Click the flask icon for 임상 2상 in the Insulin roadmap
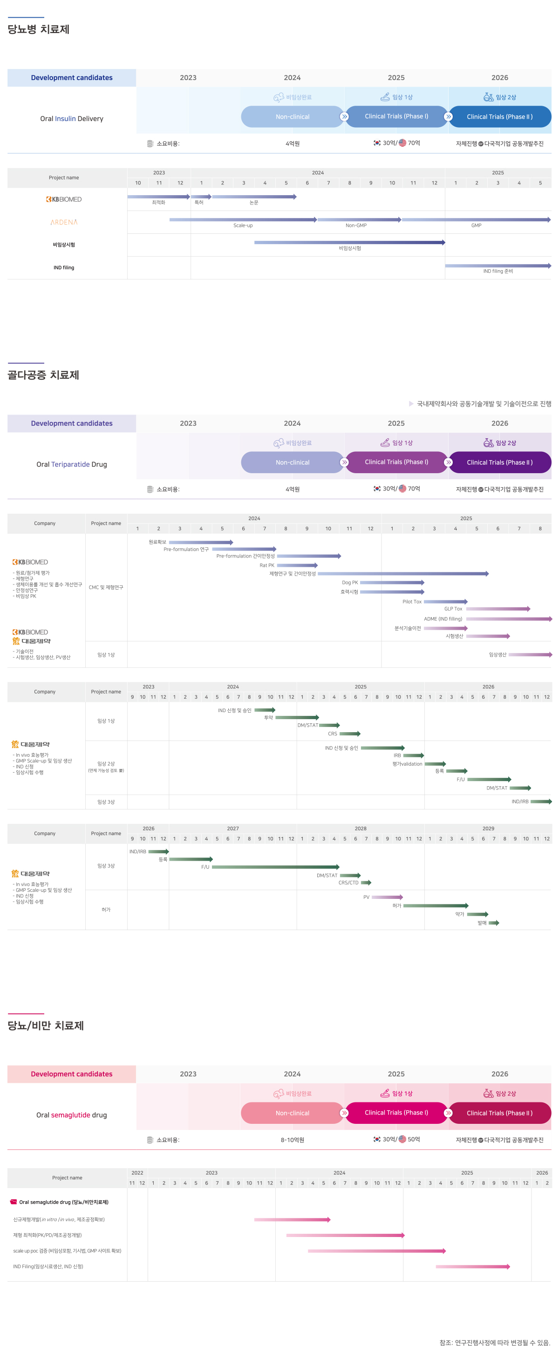The height and width of the screenshot is (1346, 559). 488,97
